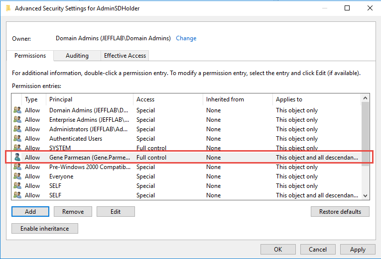
Task: Select the Enterprise Admins (JEFFLAB\... entry
Action: pyautogui.click(x=186, y=119)
